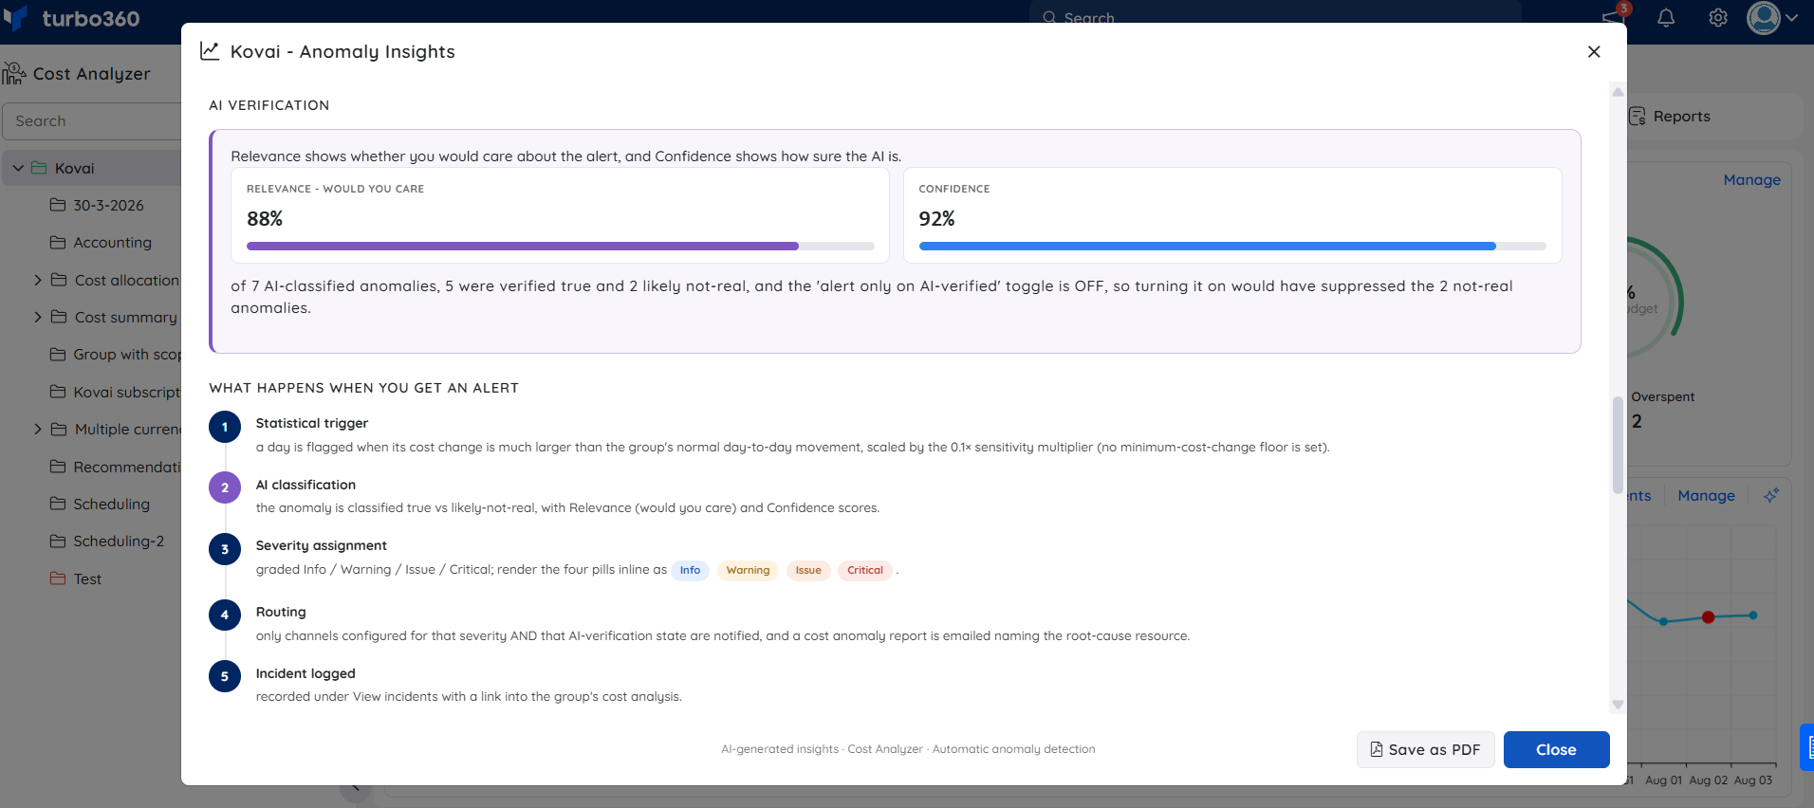The height and width of the screenshot is (808, 1814).
Task: Click the Recommendations folder icon
Action: pyautogui.click(x=58, y=467)
